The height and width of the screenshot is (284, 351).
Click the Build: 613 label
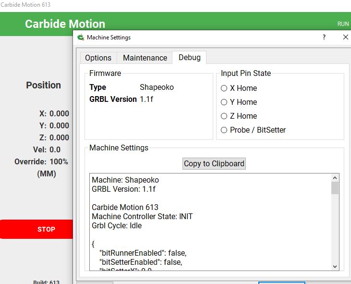[47, 282]
